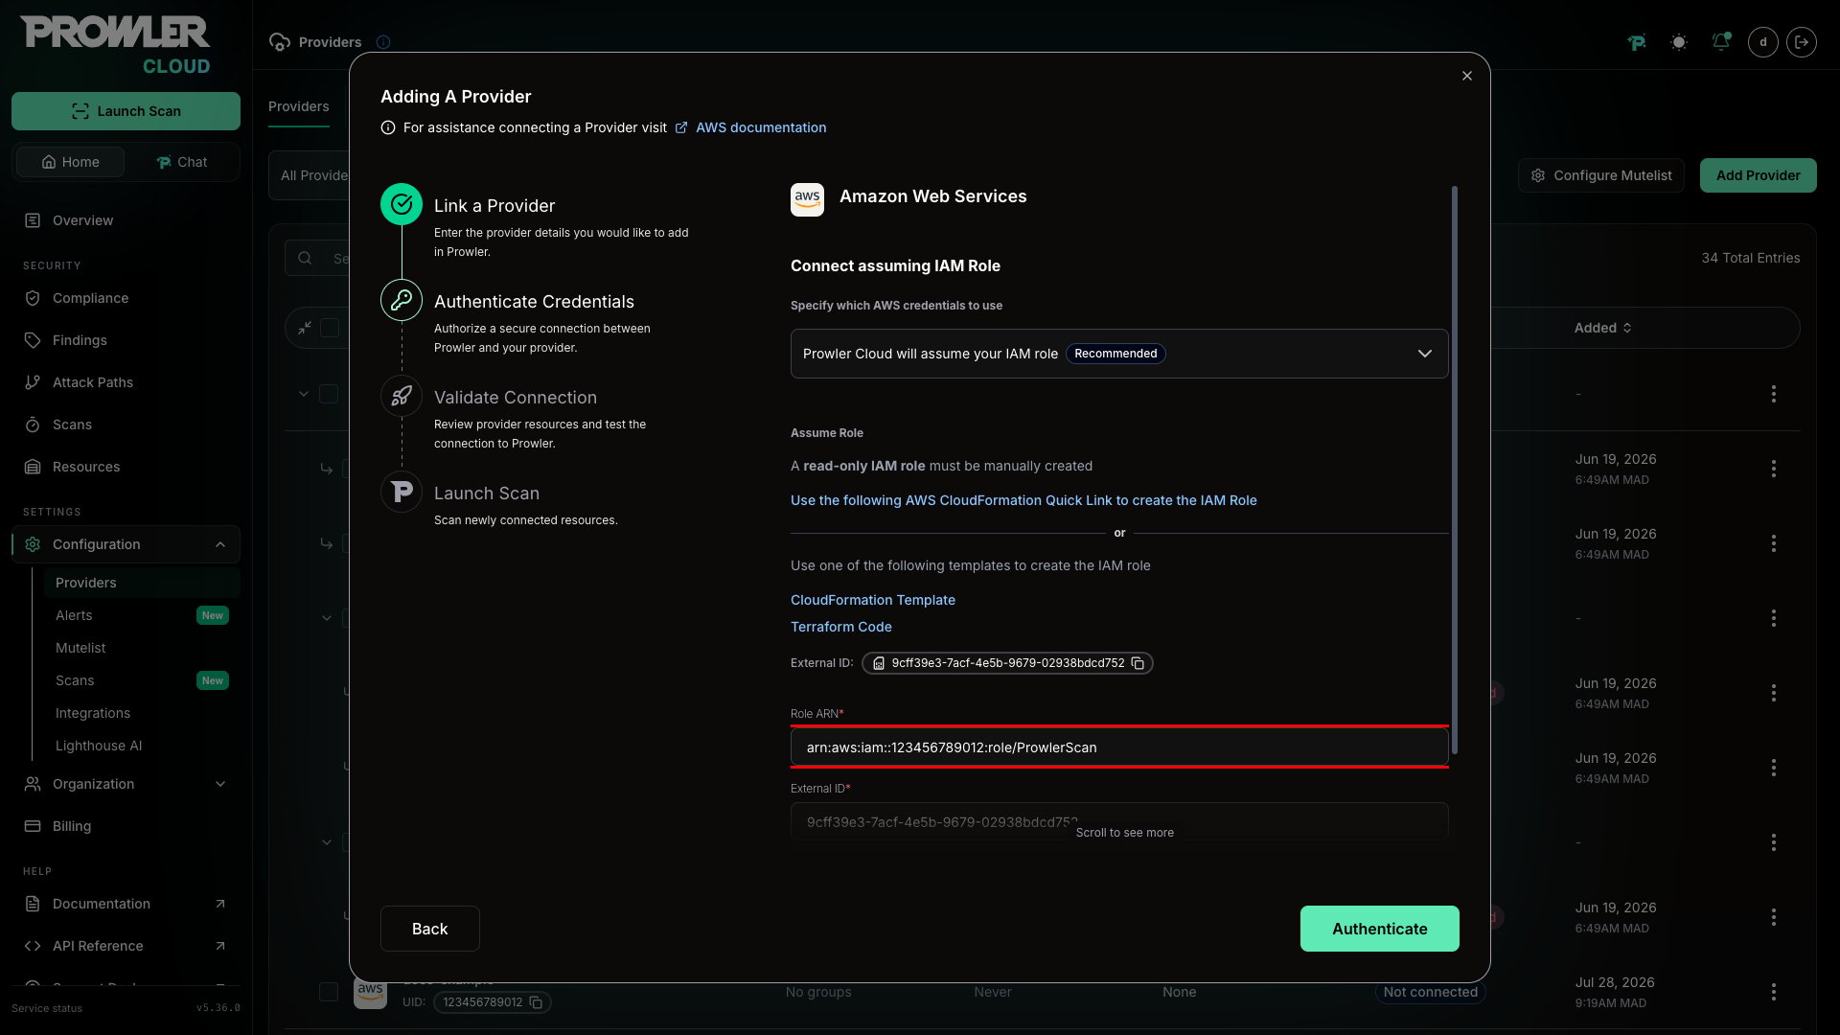Collapse all rows icon in table header
This screenshot has width=1840, height=1035.
pos(305,328)
